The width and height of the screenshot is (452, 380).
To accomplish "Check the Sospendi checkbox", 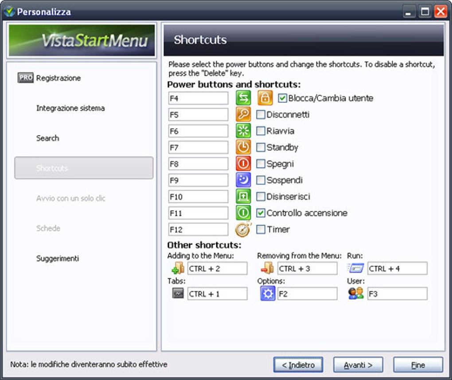I will coord(261,180).
